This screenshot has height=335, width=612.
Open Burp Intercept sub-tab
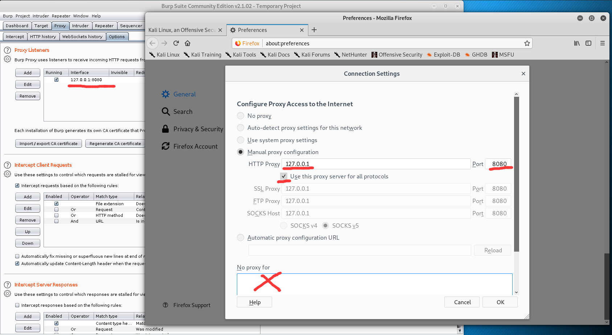15,37
